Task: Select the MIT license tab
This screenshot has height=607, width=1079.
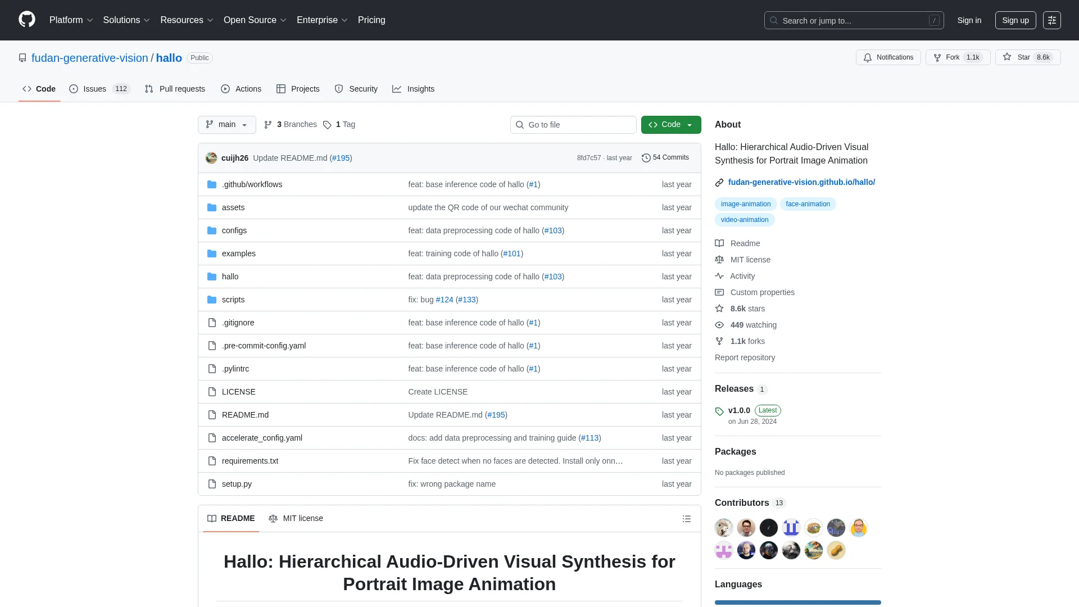Action: [x=296, y=519]
